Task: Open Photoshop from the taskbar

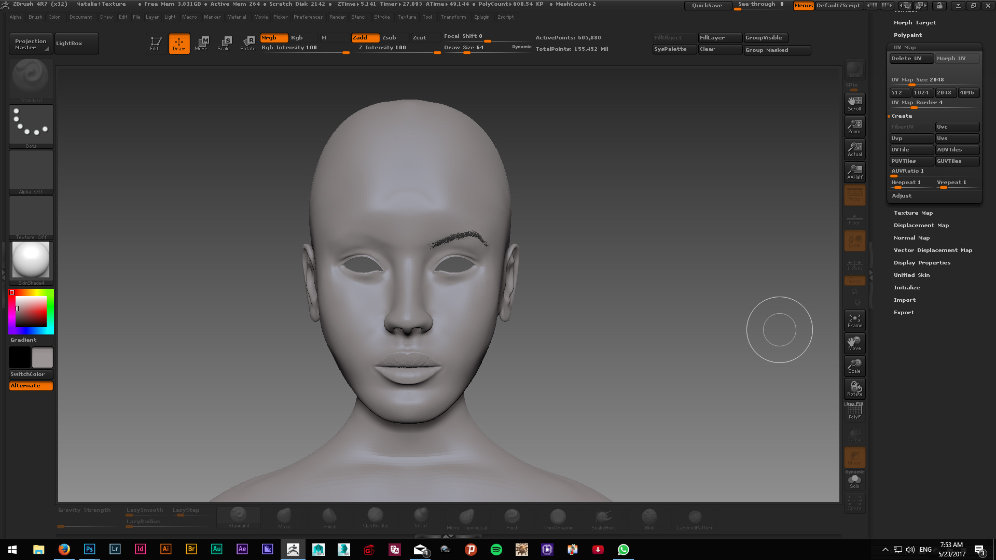Action: (x=89, y=550)
